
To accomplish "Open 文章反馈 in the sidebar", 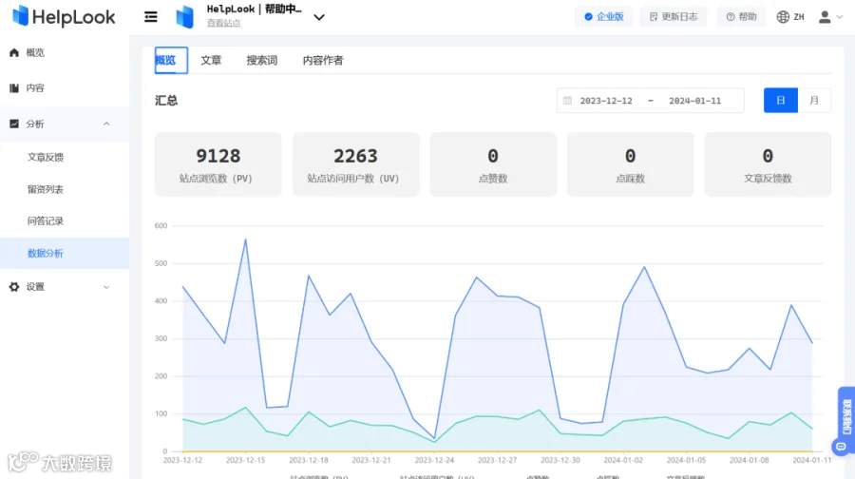I will [46, 157].
